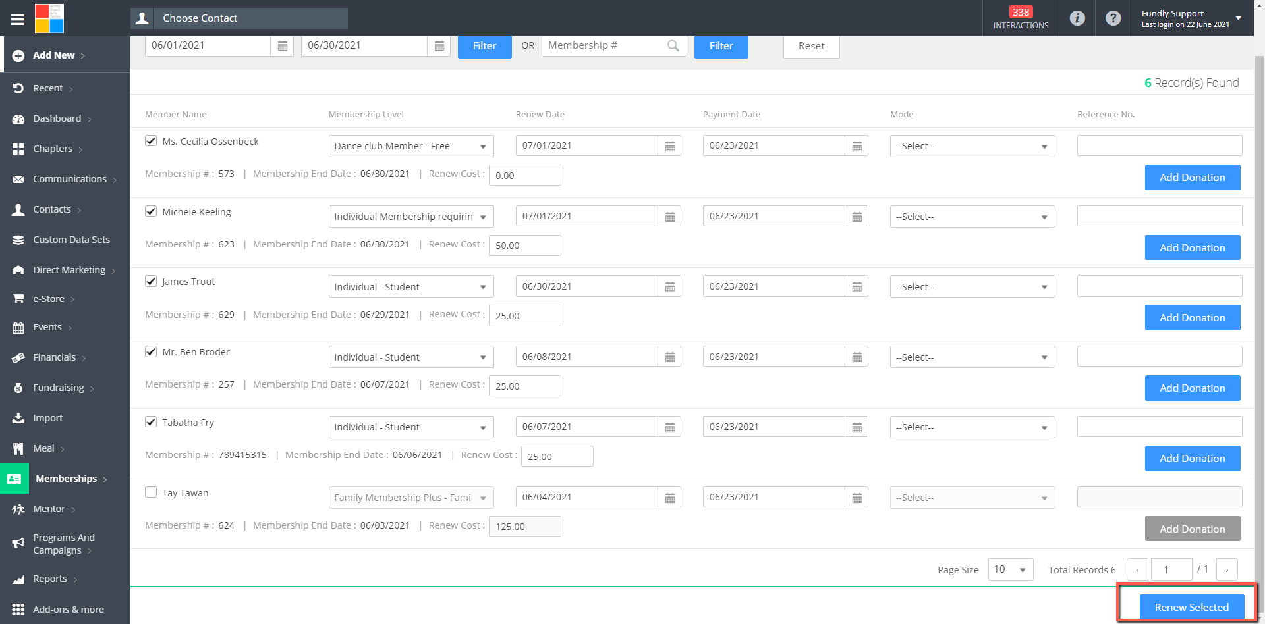This screenshot has width=1265, height=624.
Task: Click the Choose Contact field
Action: pyautogui.click(x=250, y=18)
